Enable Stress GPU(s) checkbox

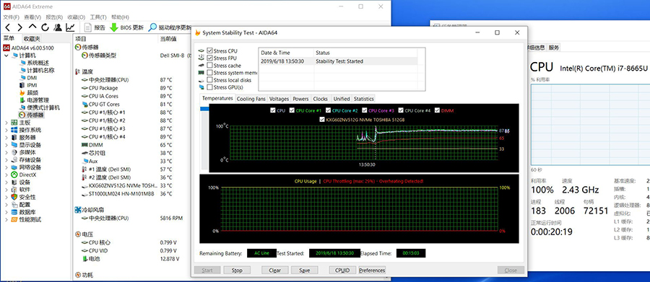[209, 87]
